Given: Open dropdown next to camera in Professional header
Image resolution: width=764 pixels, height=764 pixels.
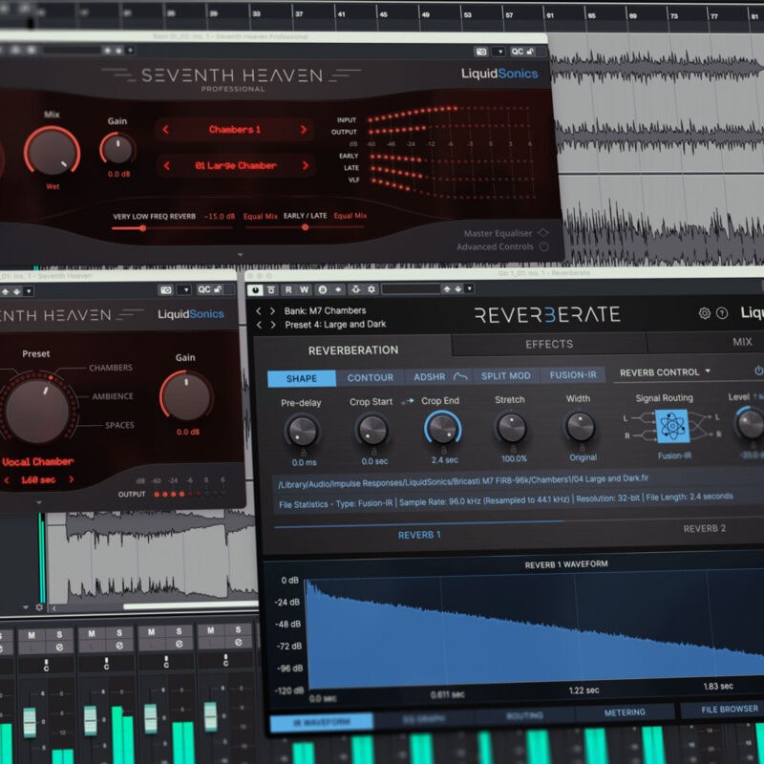Looking at the screenshot, I should [499, 52].
